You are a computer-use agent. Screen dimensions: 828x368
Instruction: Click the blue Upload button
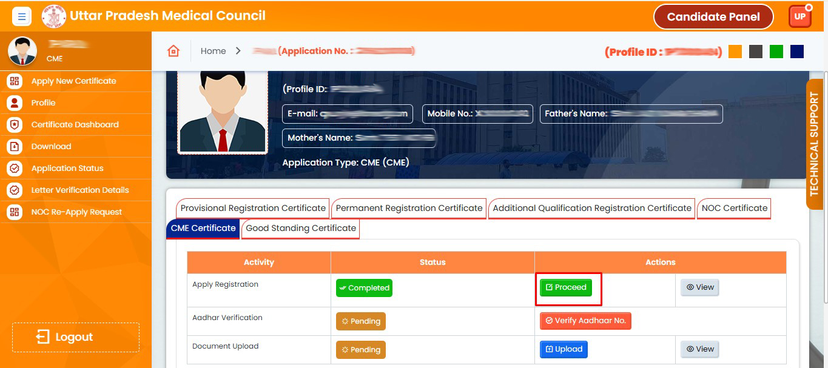coord(564,349)
